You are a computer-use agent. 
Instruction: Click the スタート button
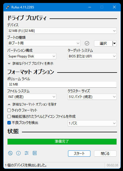pyautogui.click(x=79, y=154)
